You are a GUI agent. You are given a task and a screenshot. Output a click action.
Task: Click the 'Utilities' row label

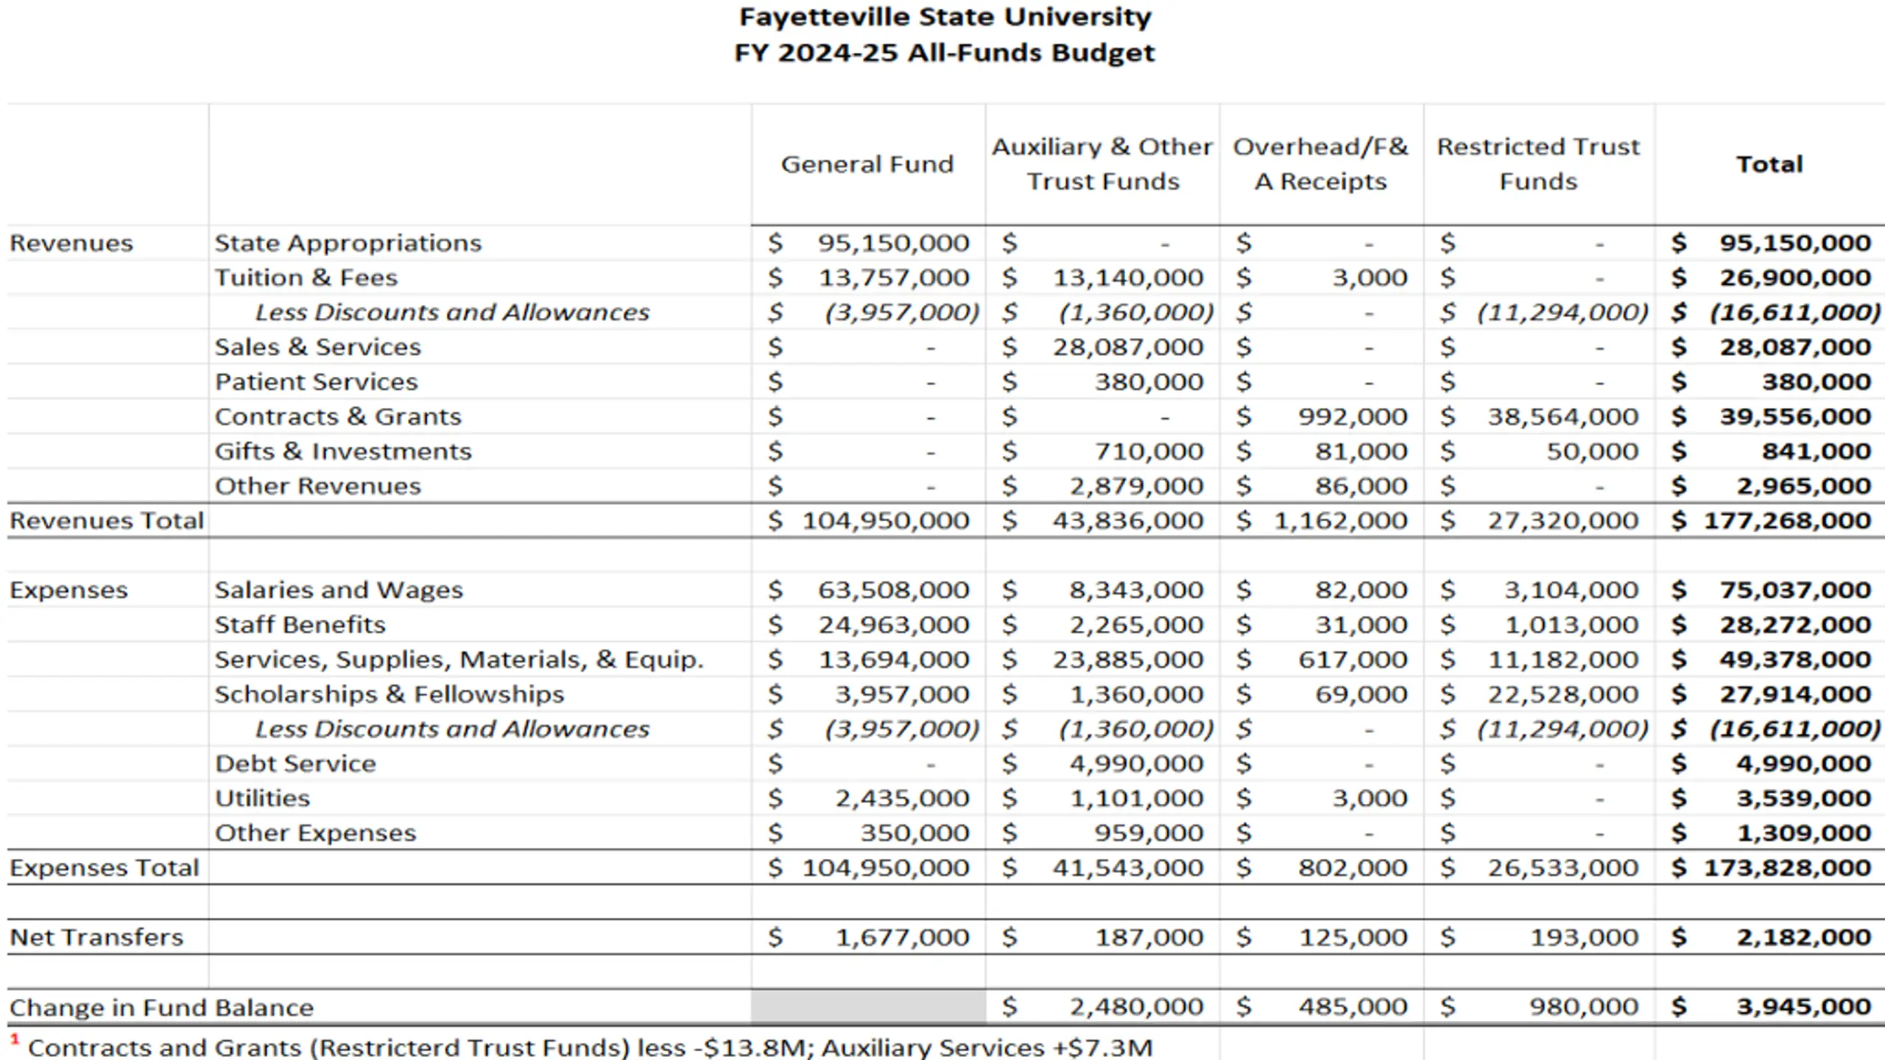tap(262, 799)
